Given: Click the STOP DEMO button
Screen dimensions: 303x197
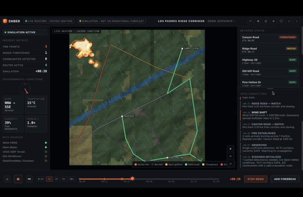Looking at the screenshot, I should [x=256, y=179].
